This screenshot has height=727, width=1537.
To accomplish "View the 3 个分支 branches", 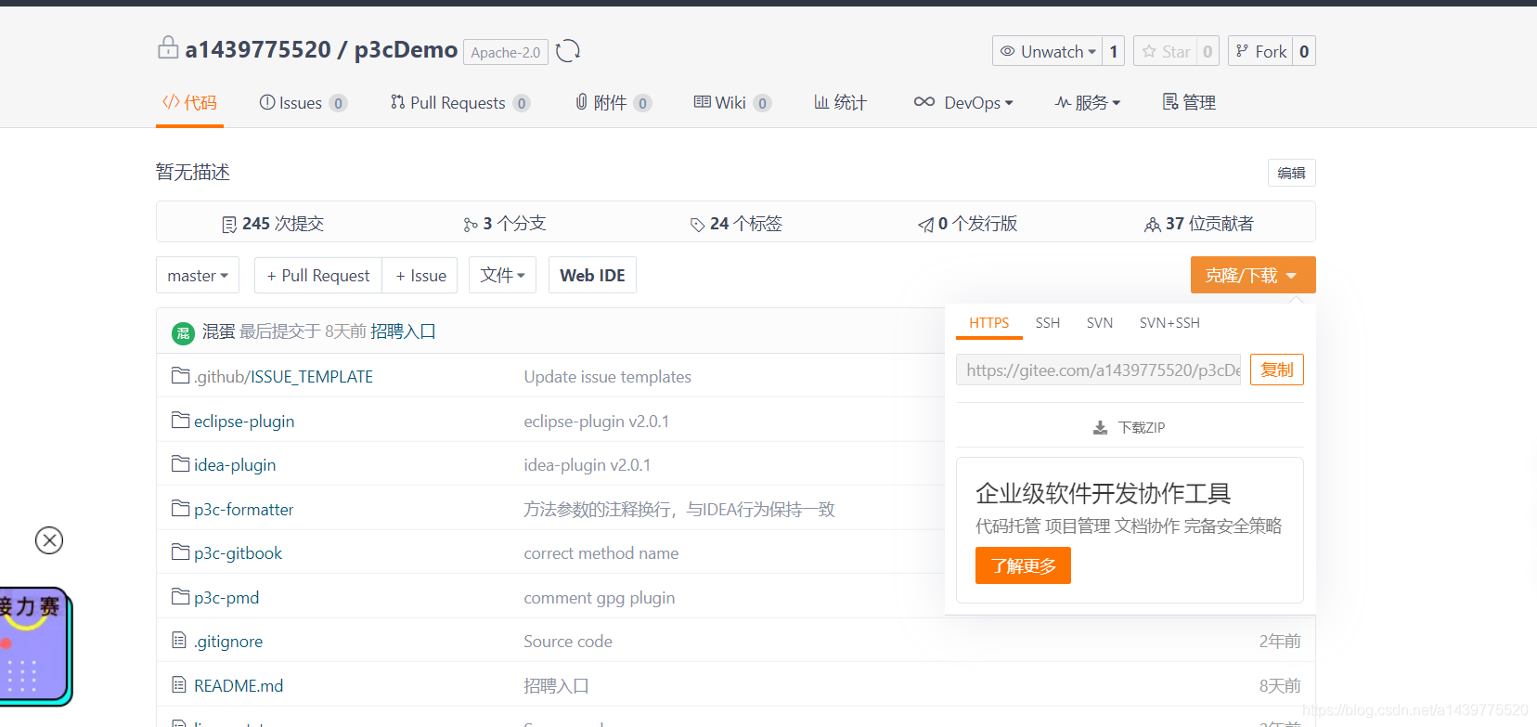I will (x=505, y=224).
